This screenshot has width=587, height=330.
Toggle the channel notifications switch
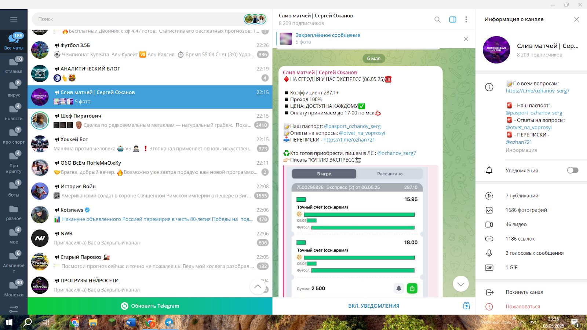tap(572, 170)
